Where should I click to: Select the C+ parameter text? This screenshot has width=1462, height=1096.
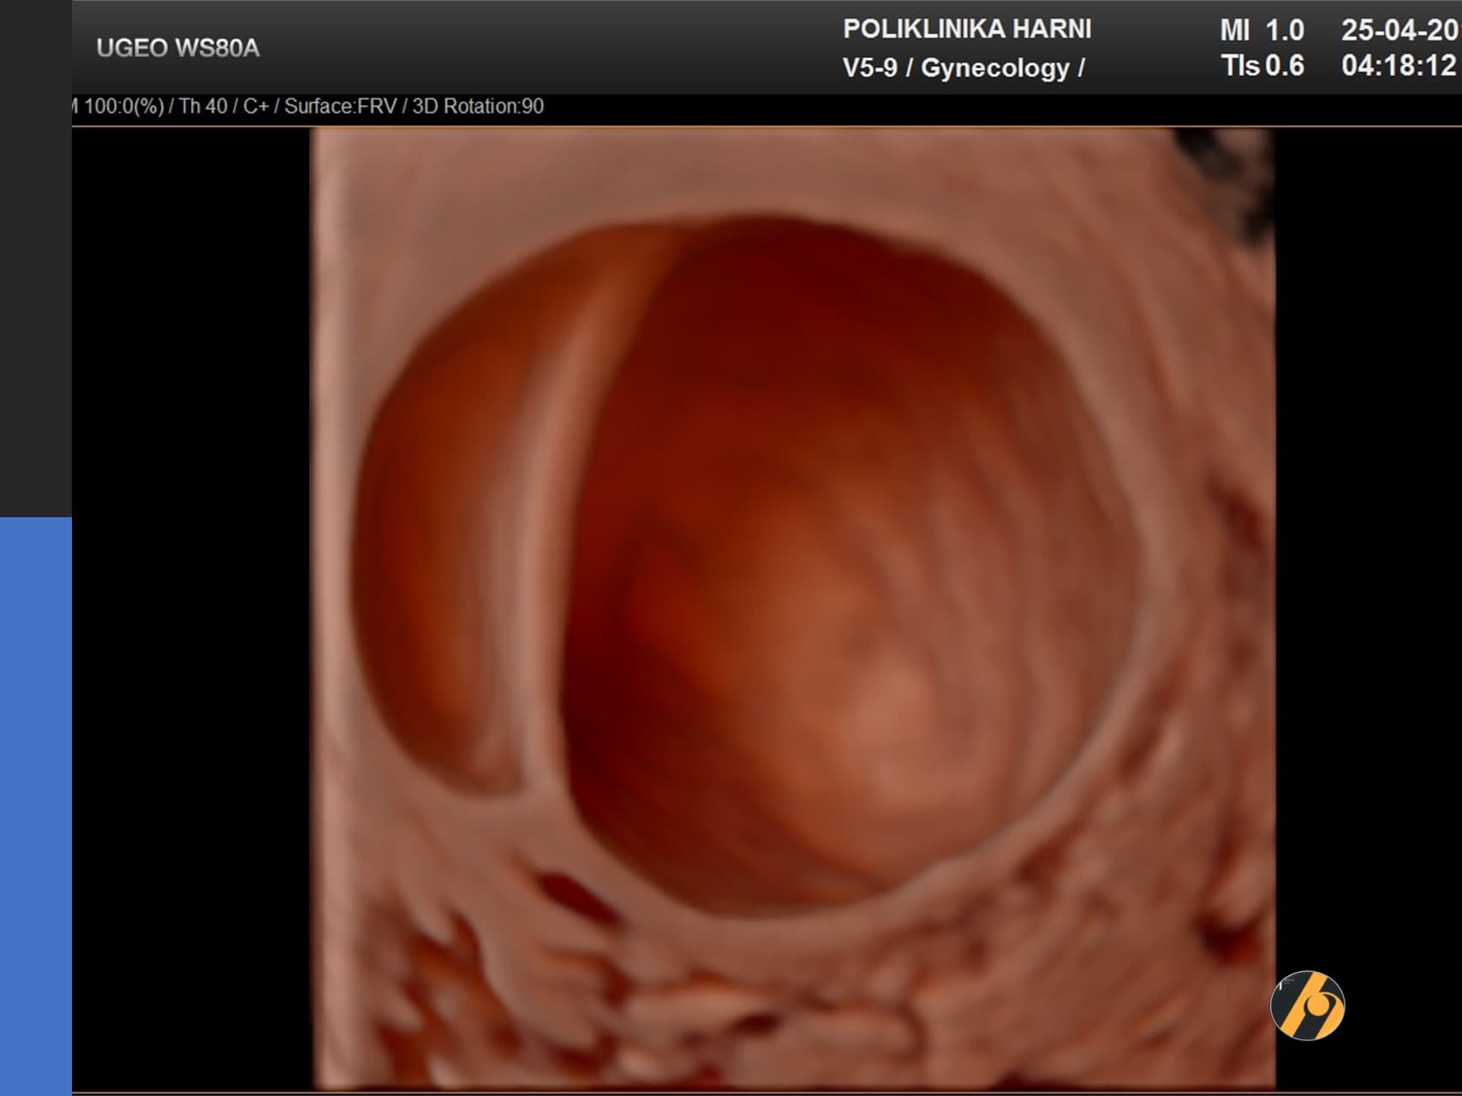tap(255, 107)
